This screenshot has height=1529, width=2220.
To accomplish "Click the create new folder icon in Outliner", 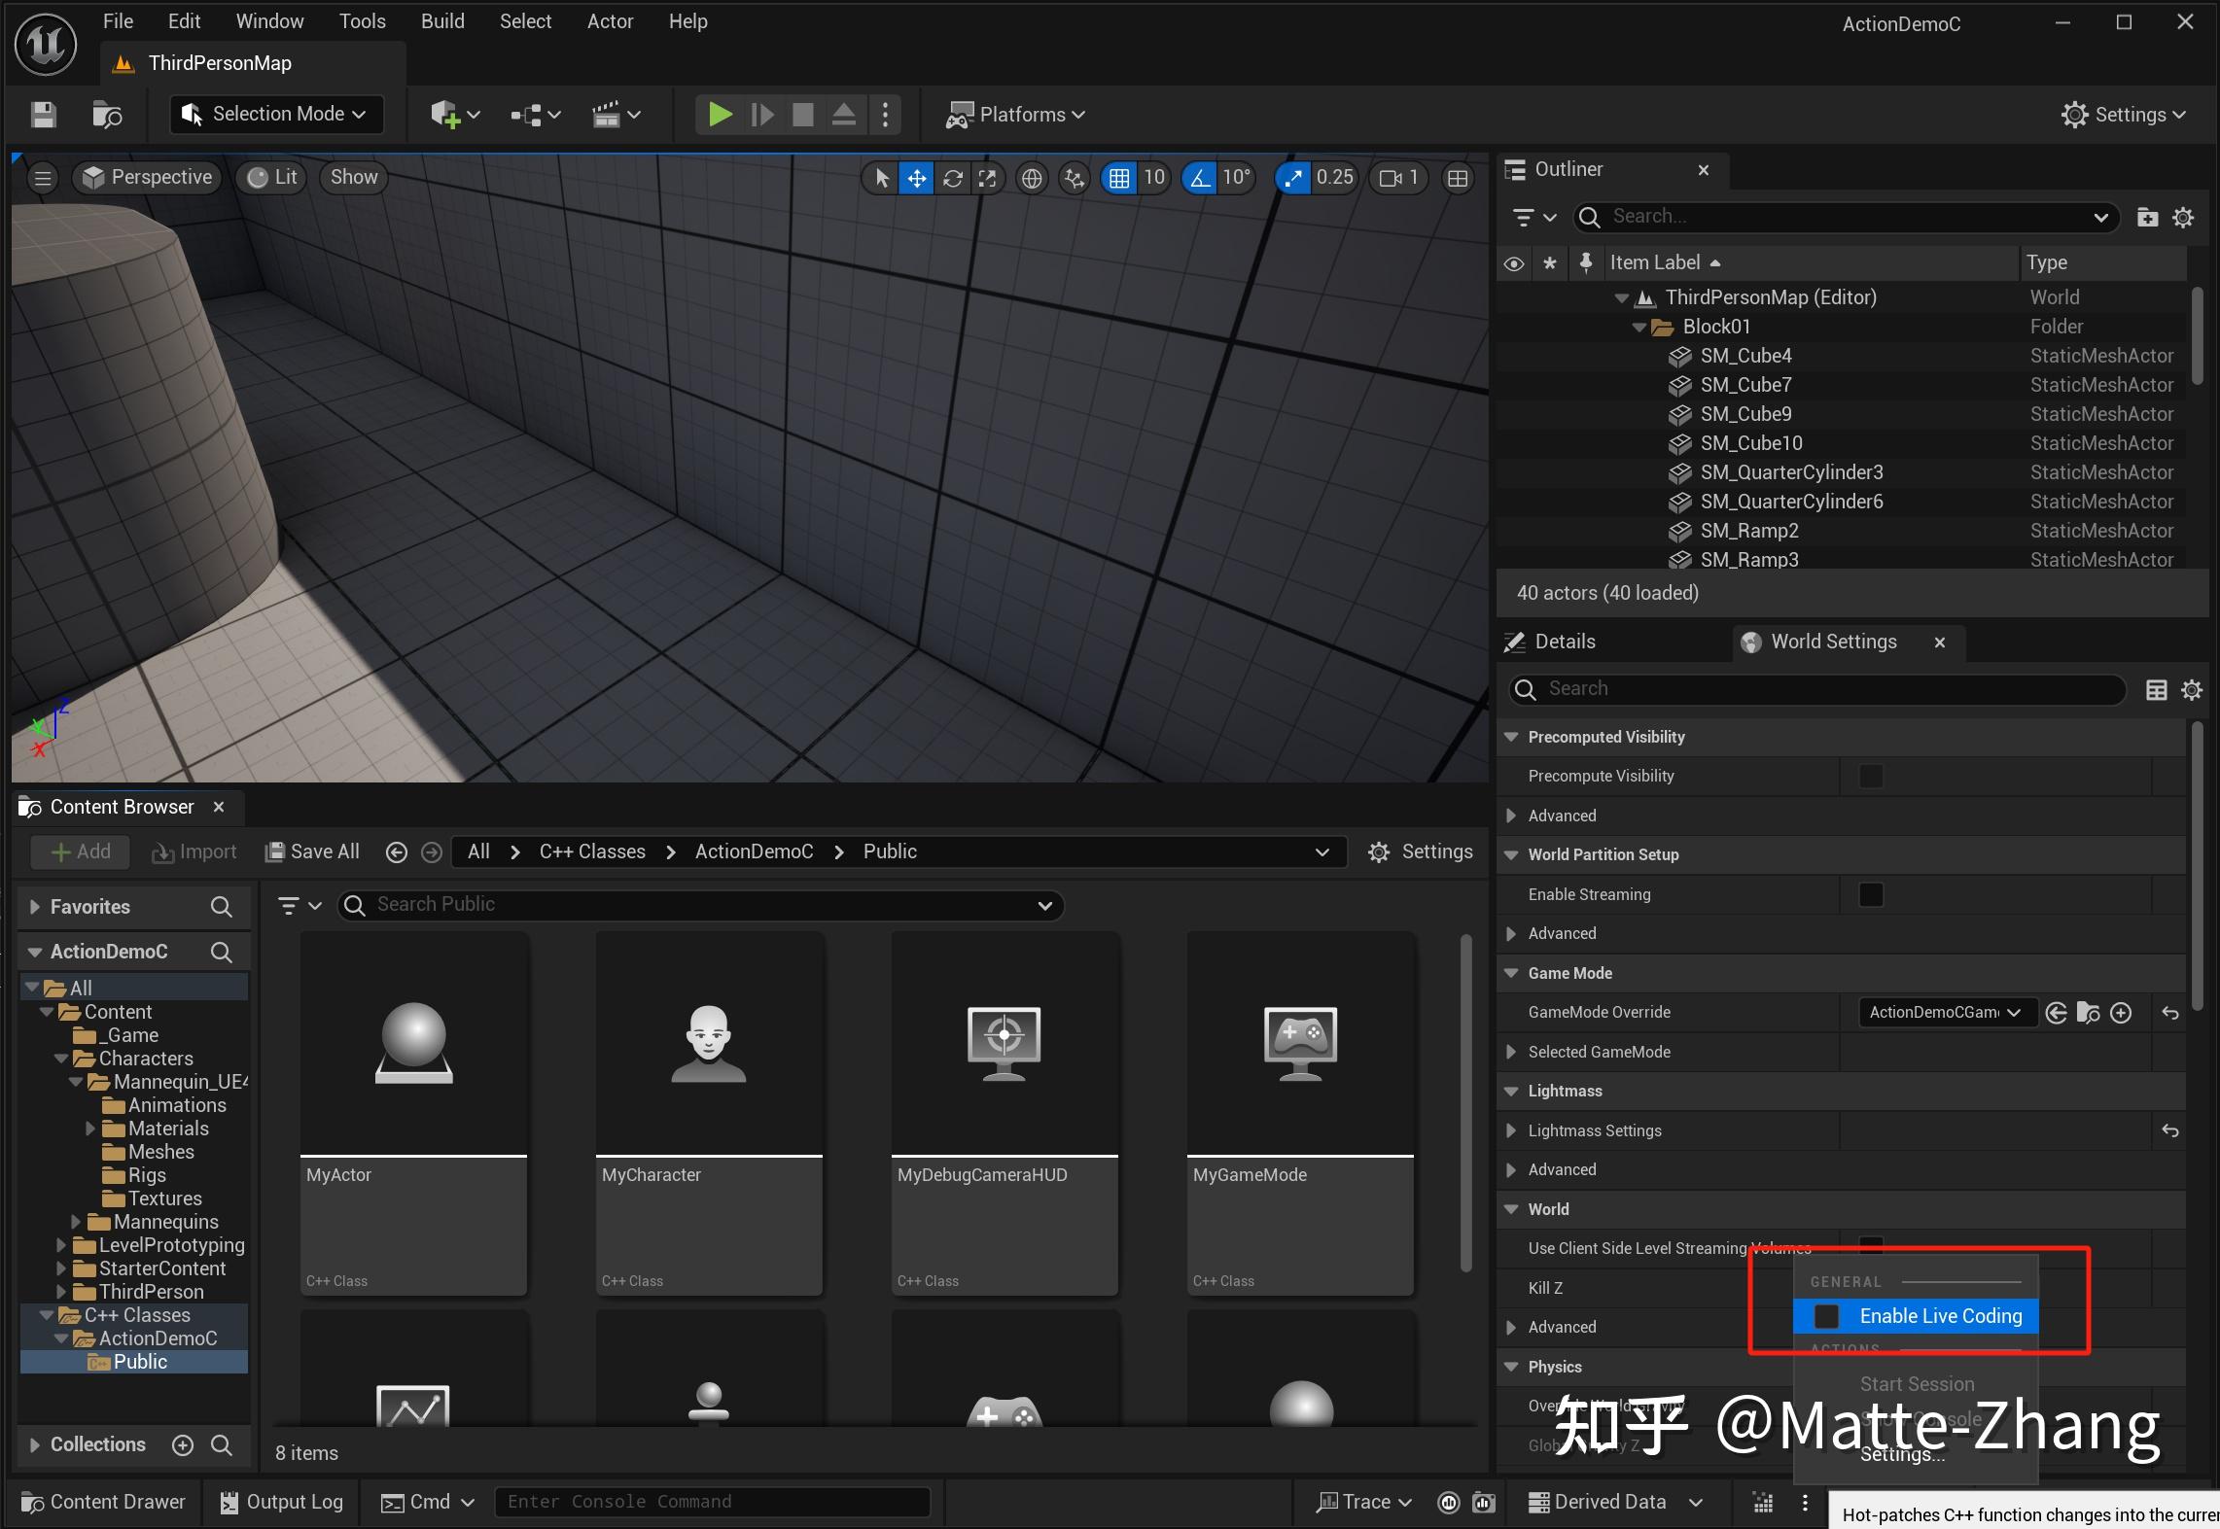I will (2148, 218).
